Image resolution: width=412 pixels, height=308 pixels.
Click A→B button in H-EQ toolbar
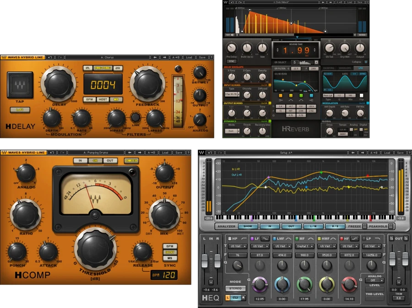374,152
